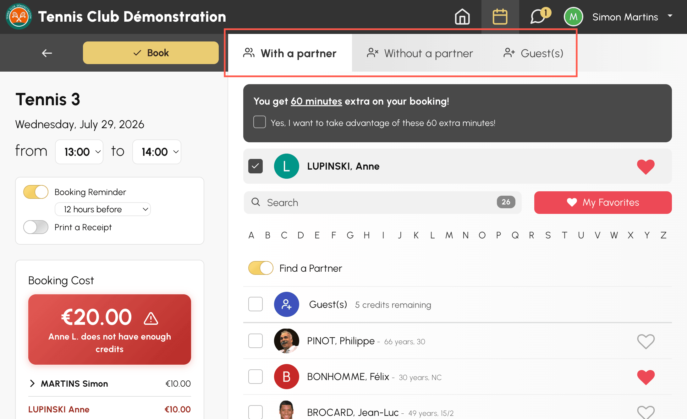
Task: Click the 60 minutes link
Action: tap(316, 101)
